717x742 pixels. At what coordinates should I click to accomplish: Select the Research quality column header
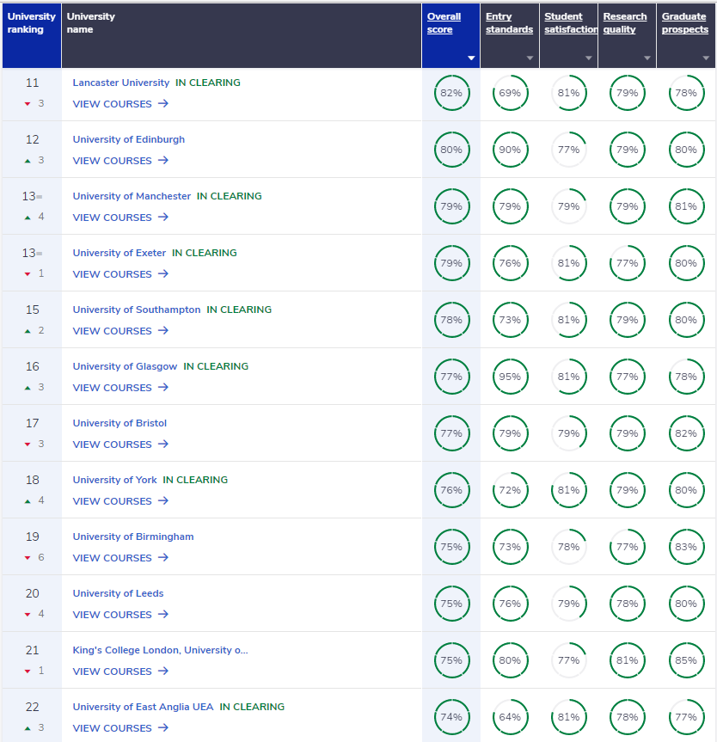click(x=625, y=23)
